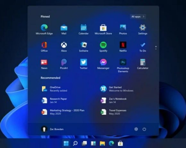Viewport: 186px width, 148px height.
Task: Launch Photoshop Elements
Action: pyautogui.click(x=123, y=66)
